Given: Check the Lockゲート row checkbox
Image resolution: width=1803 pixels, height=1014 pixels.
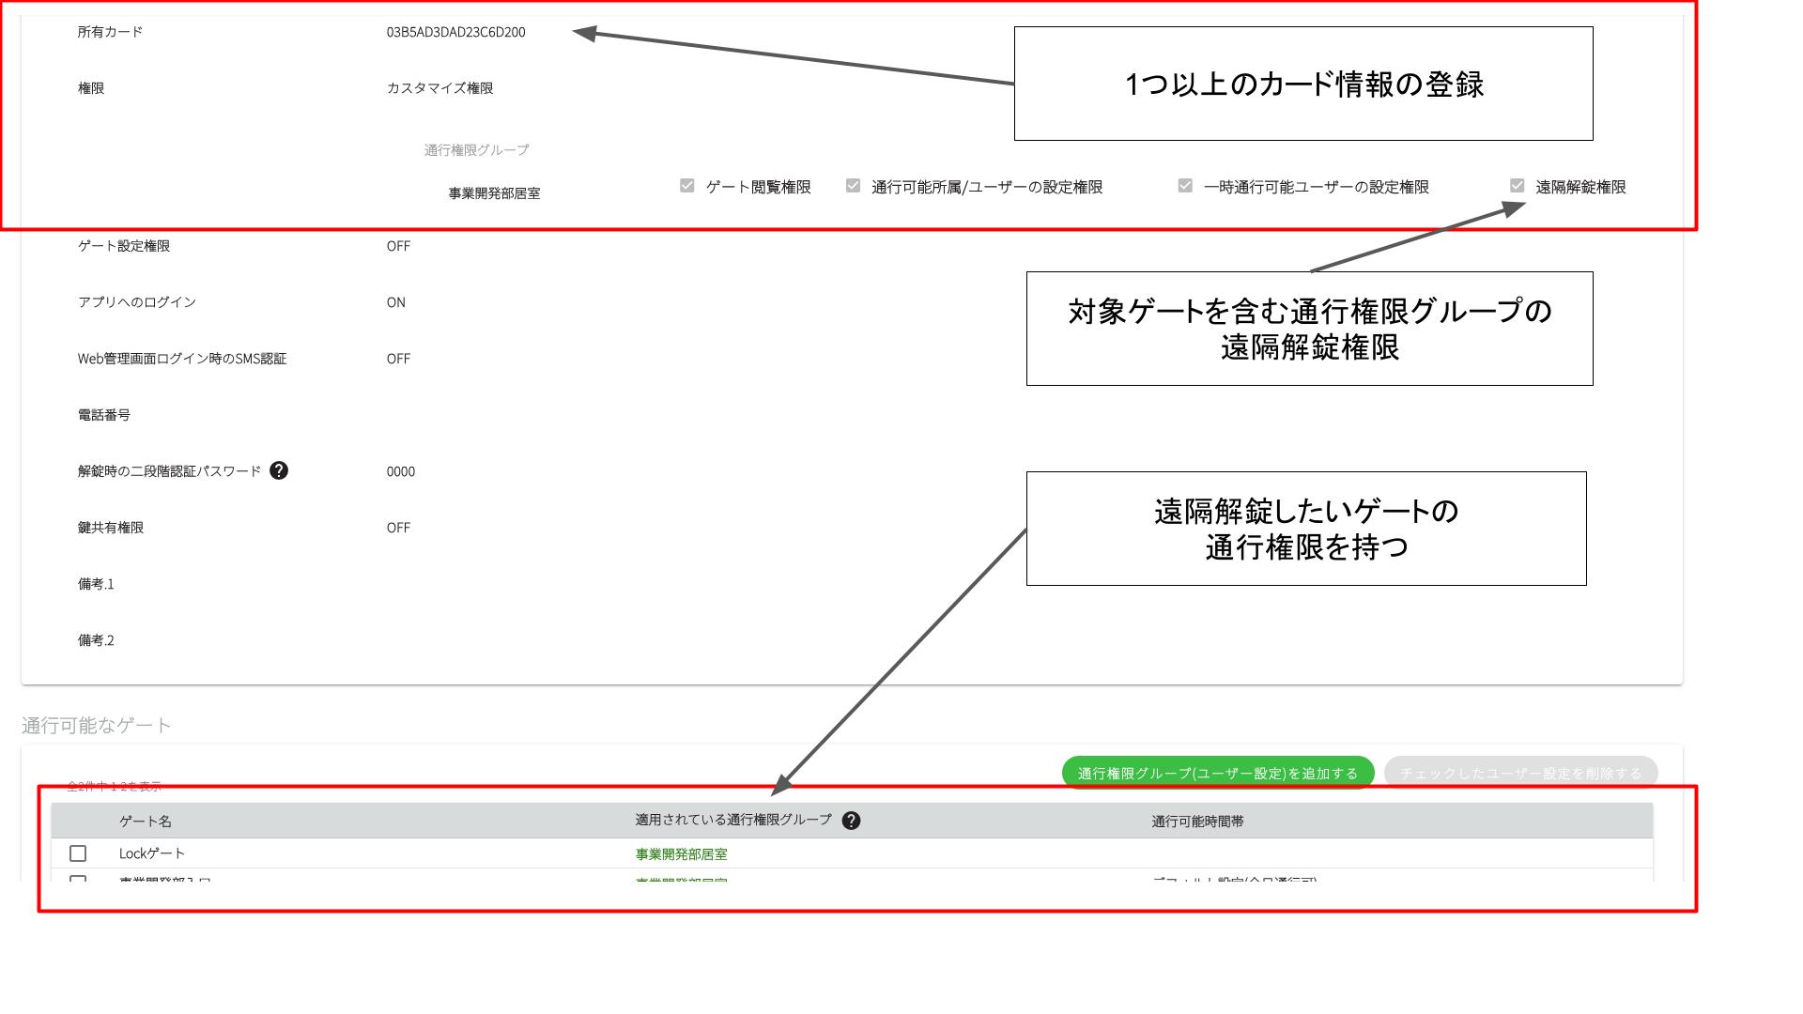Looking at the screenshot, I should tap(78, 853).
